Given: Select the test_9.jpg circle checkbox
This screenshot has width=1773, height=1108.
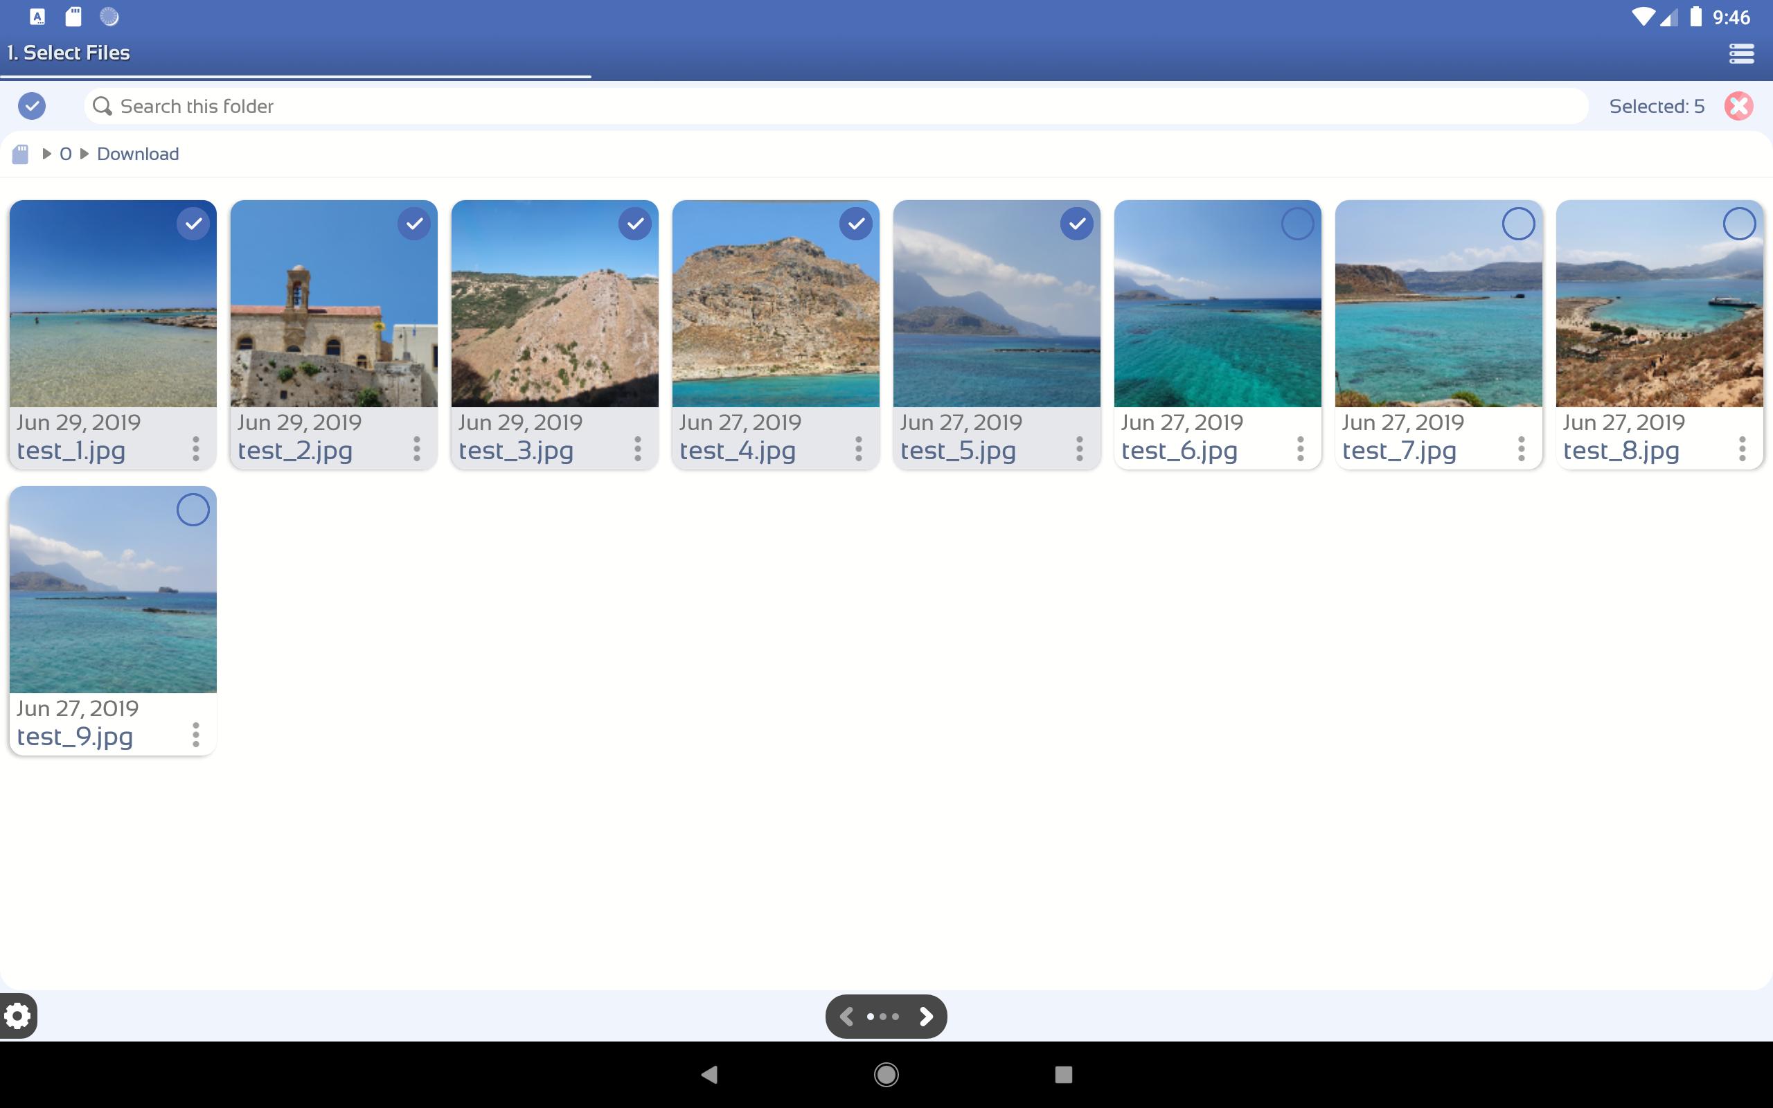Looking at the screenshot, I should pos(193,509).
